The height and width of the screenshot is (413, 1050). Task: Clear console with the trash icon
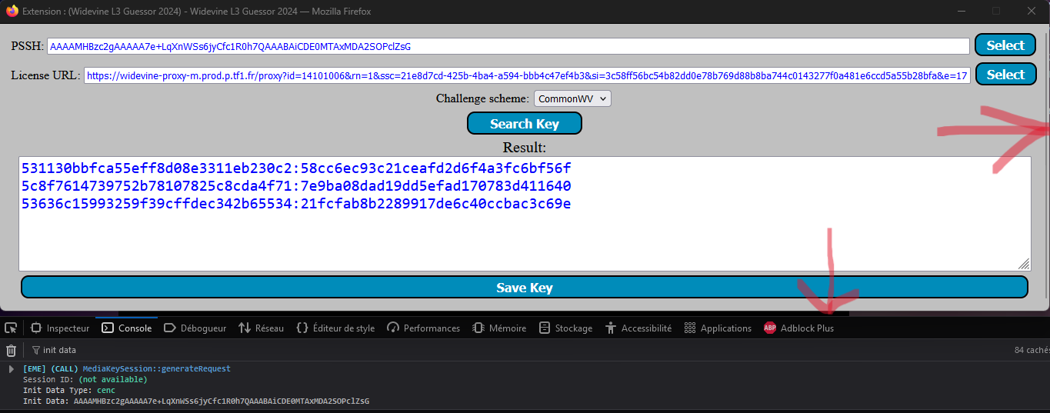pos(11,350)
